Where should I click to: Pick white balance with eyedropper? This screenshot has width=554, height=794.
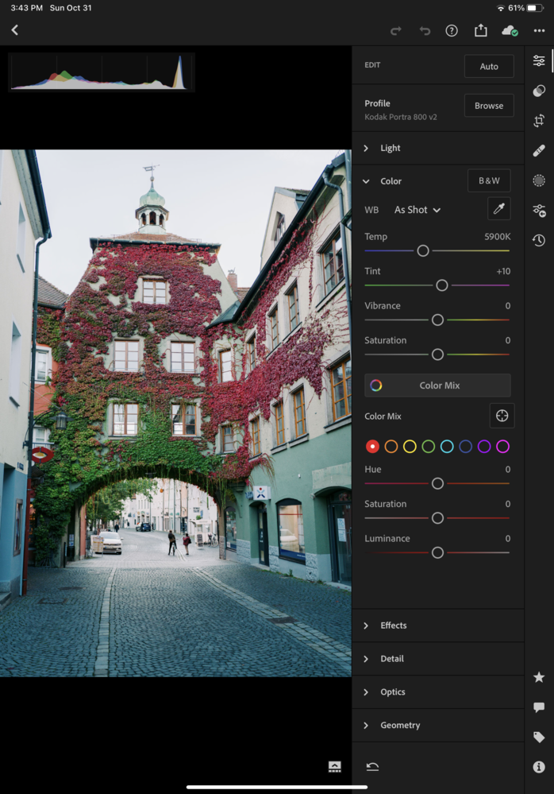pos(498,209)
